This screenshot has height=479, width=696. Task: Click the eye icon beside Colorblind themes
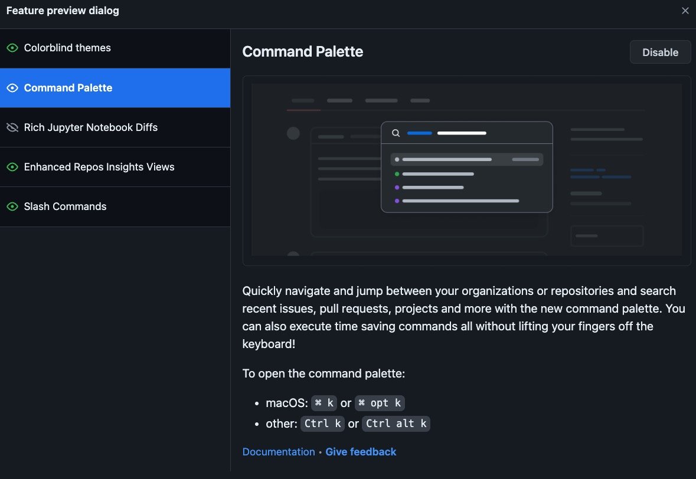(x=12, y=48)
